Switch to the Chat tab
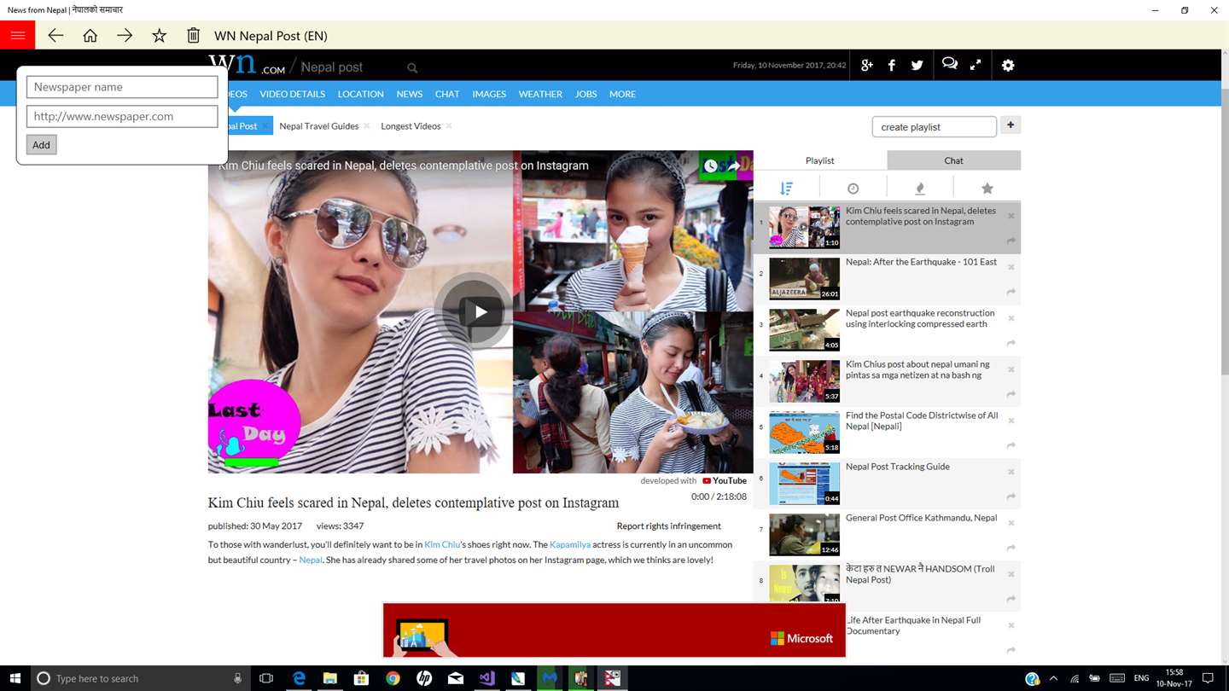 click(953, 160)
